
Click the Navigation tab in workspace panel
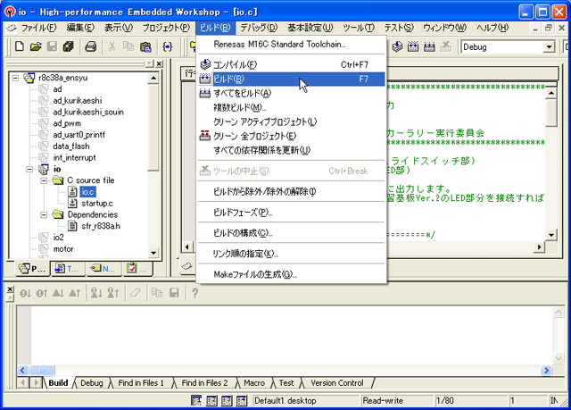click(103, 269)
